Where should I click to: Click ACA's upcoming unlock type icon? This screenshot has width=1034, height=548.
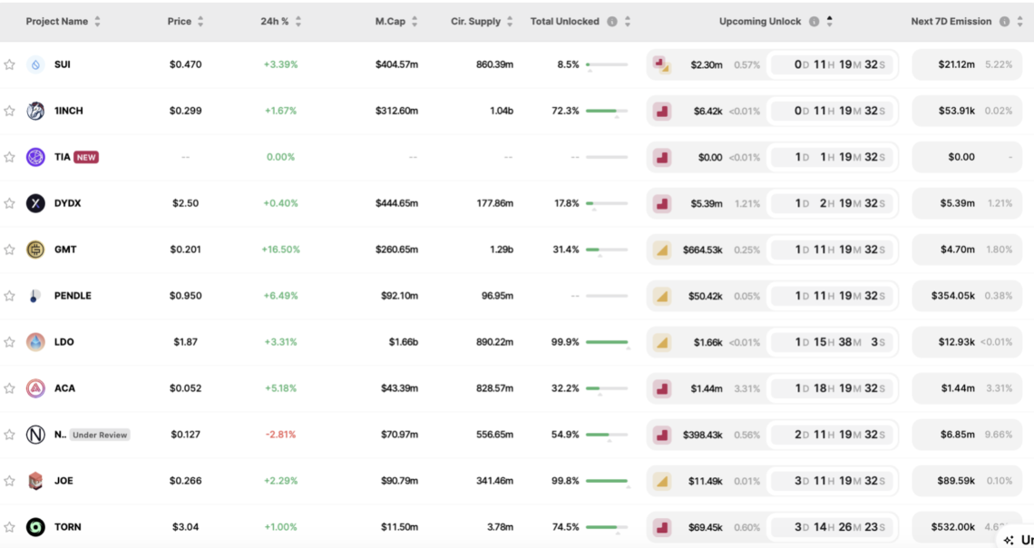[661, 388]
